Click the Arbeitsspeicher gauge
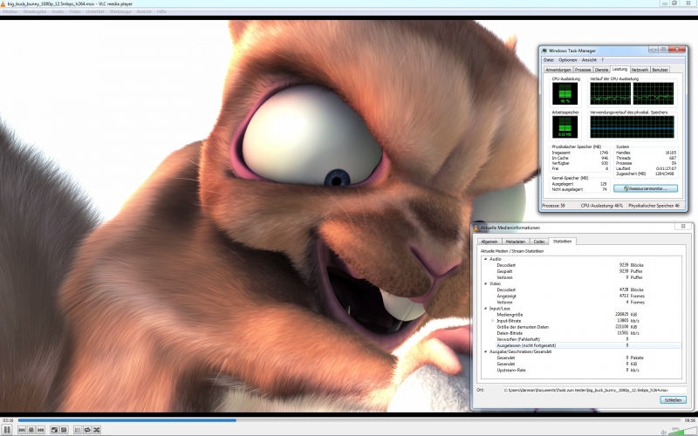The image size is (698, 436). pos(565,127)
